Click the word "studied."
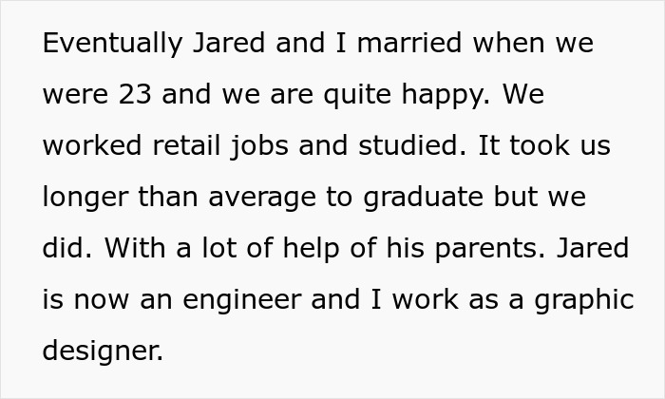Viewport: 665px width, 399px height. click(412, 145)
